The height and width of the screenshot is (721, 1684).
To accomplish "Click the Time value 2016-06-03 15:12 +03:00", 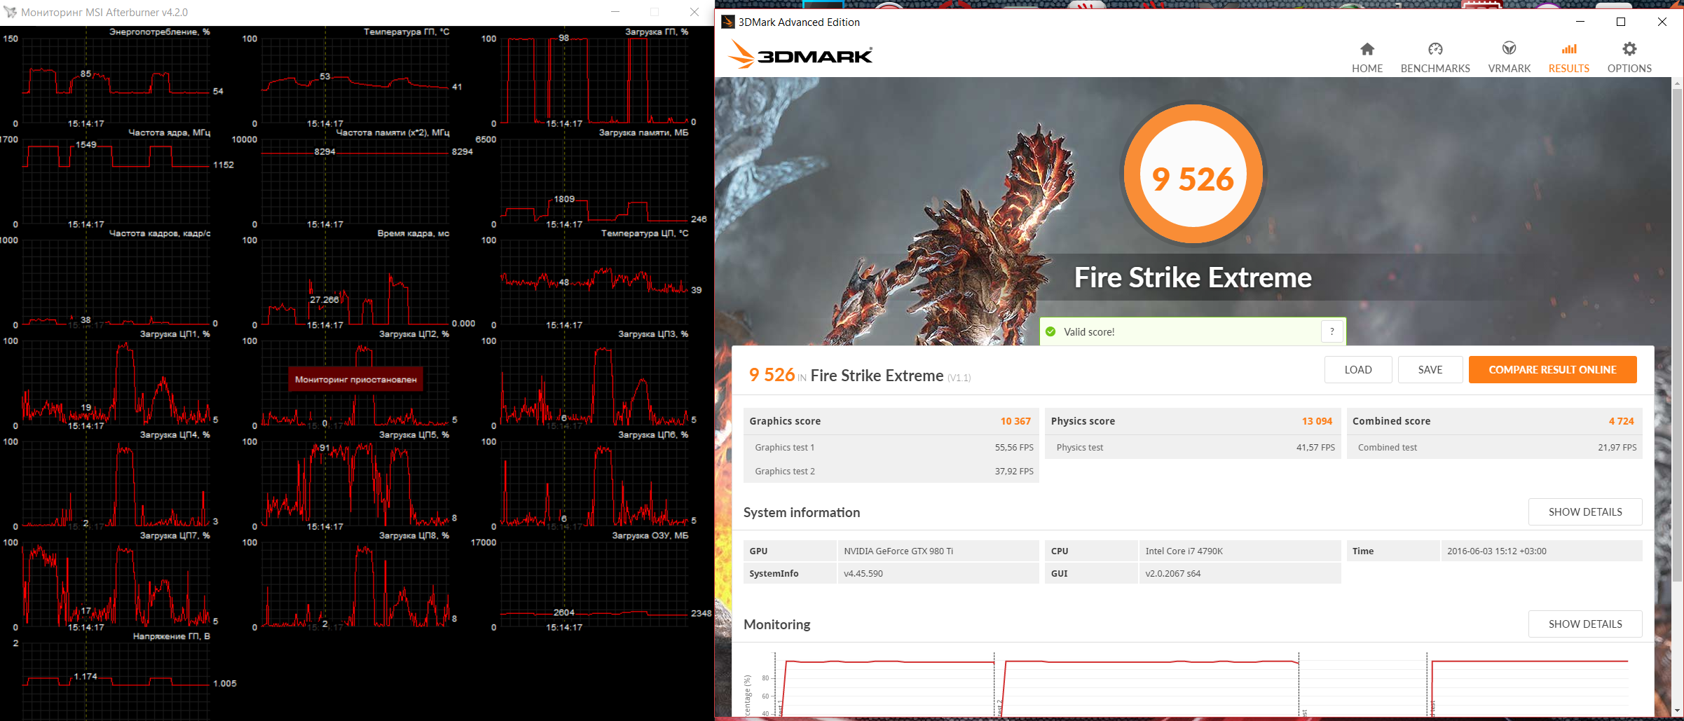I will (1496, 551).
